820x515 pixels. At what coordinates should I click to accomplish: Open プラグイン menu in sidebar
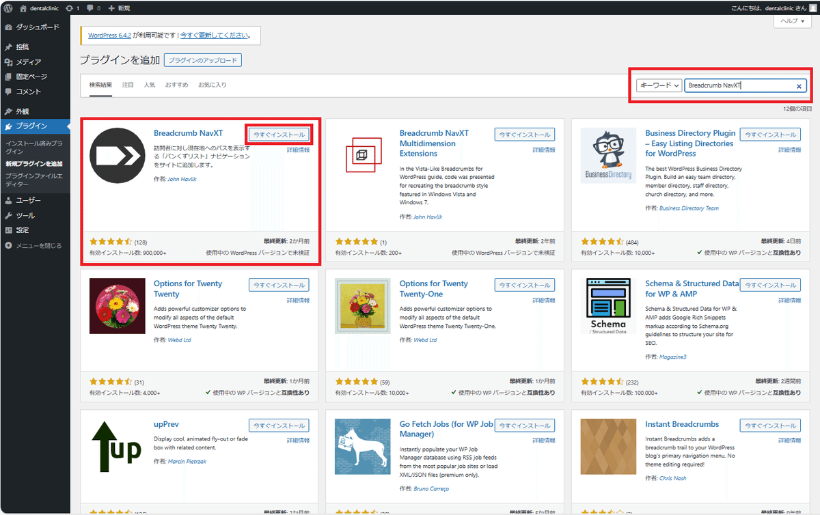coord(35,126)
